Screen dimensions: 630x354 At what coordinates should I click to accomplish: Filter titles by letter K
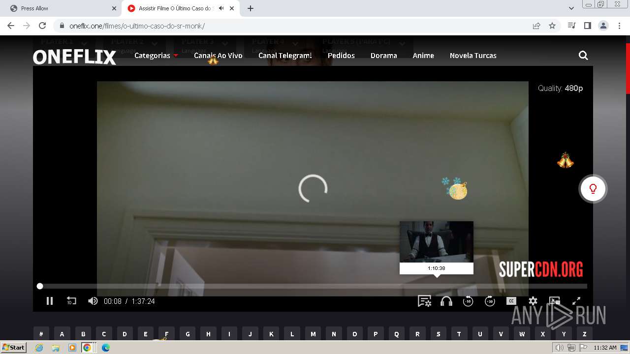point(271,334)
